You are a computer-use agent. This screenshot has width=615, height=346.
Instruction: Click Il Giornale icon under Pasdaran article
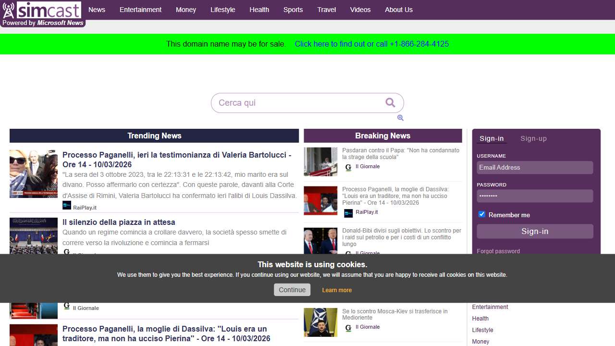(348, 167)
